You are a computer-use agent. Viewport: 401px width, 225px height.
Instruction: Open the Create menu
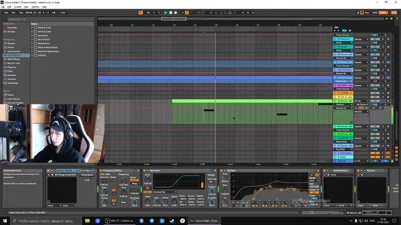[18, 7]
